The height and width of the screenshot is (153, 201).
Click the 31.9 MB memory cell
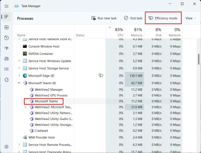[x=134, y=107]
